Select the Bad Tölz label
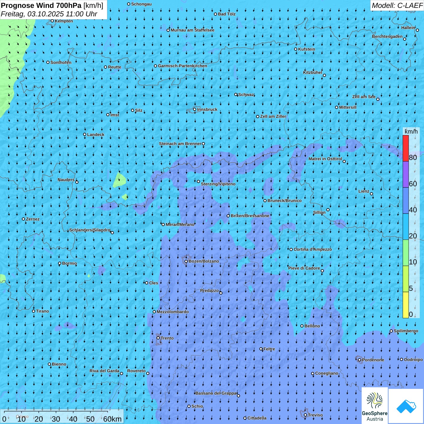Viewport: 424px width, 424px height. click(227, 14)
